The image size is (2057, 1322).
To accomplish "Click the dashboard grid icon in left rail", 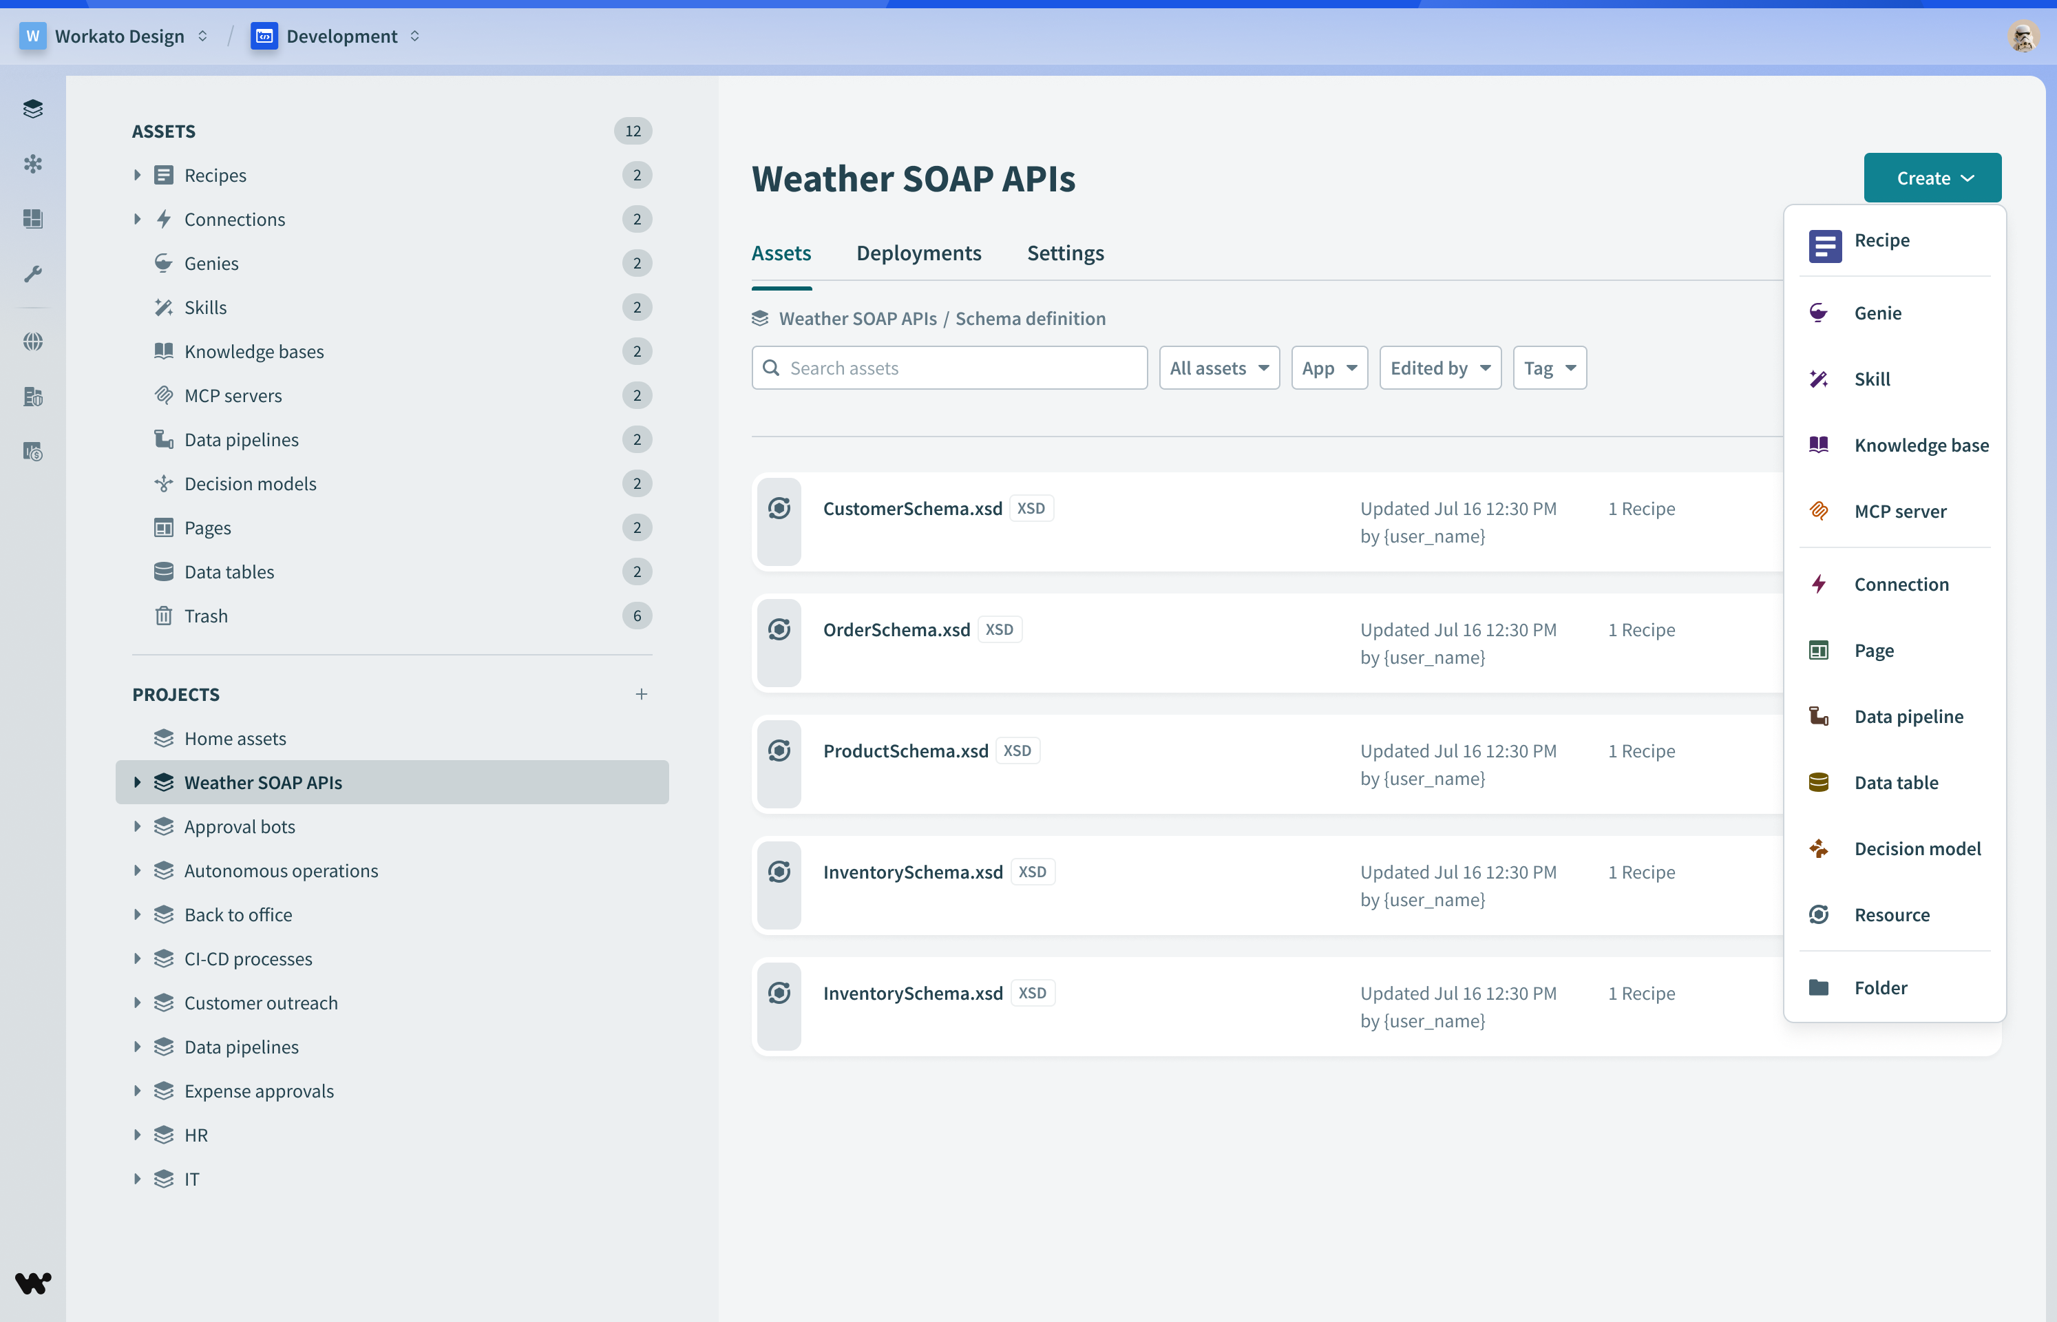I will [x=32, y=219].
